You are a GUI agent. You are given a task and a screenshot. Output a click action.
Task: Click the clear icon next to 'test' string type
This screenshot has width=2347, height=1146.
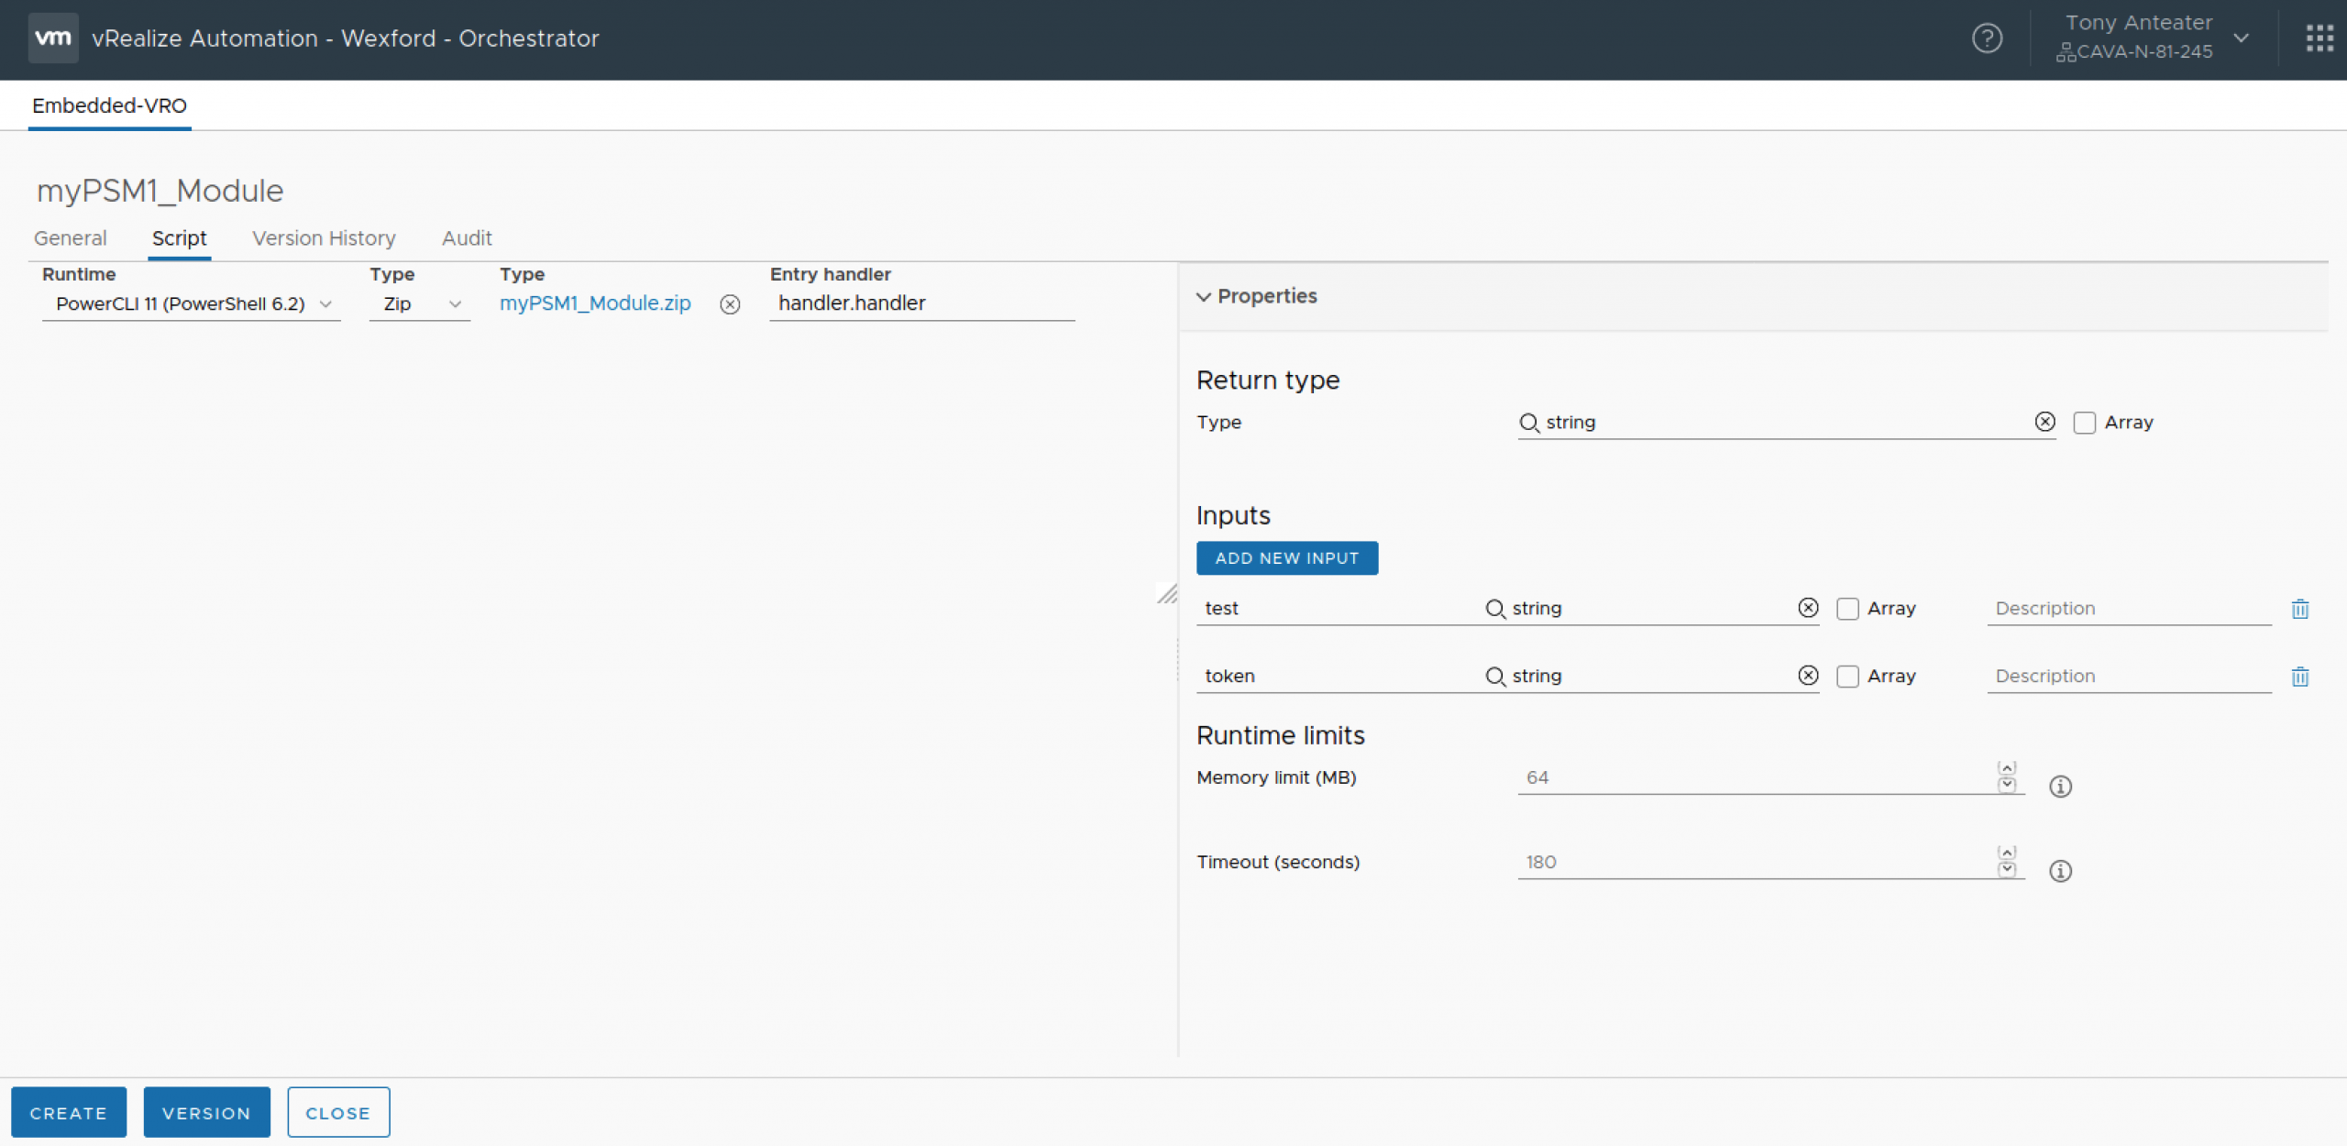pyautogui.click(x=1812, y=608)
